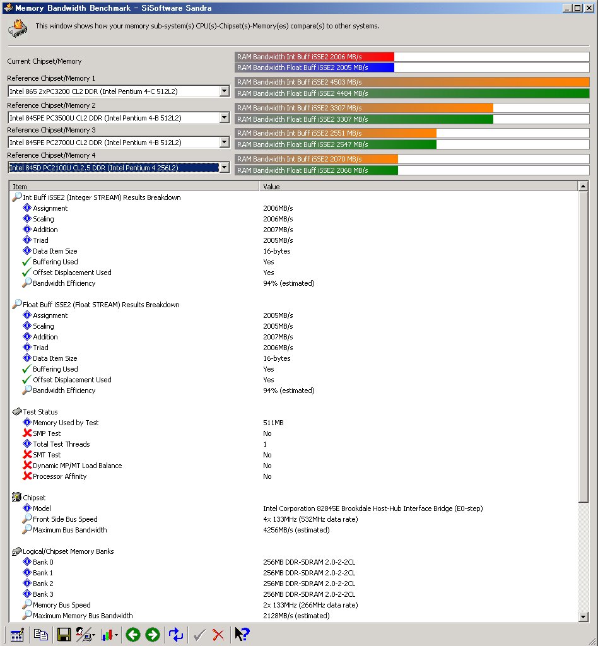
Task: Select the Total Test Threads row
Action: pos(294,443)
